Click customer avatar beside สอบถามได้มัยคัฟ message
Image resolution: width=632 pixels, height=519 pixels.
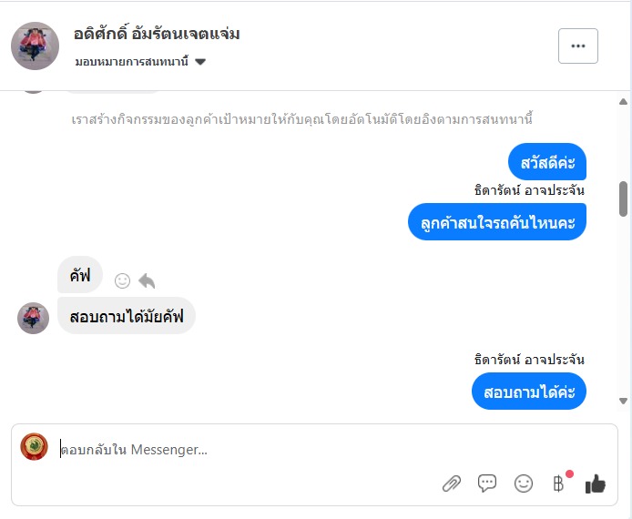click(33, 318)
